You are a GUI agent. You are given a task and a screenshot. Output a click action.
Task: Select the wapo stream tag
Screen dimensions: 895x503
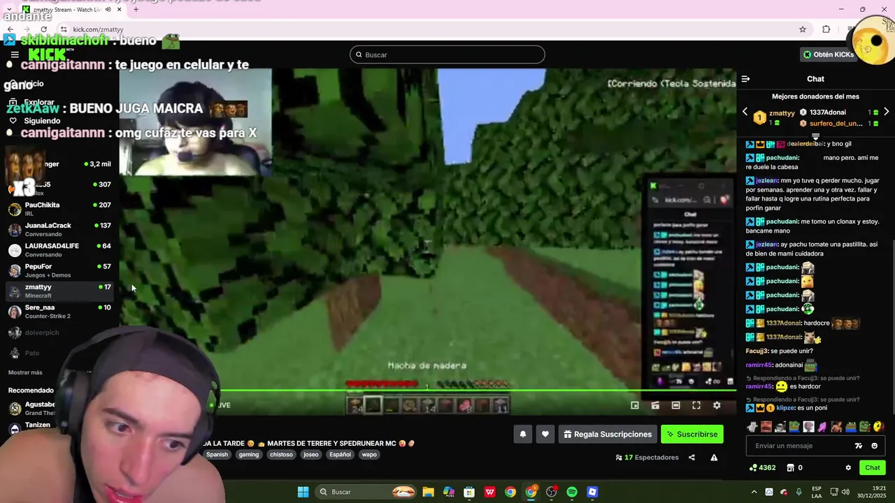pos(369,455)
